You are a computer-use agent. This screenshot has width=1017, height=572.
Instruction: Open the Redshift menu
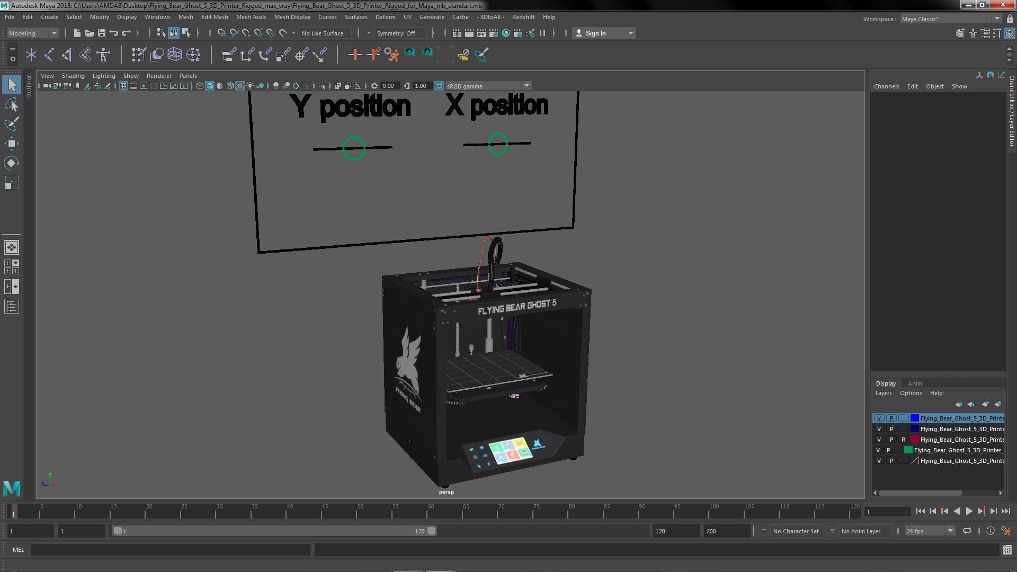pos(523,17)
